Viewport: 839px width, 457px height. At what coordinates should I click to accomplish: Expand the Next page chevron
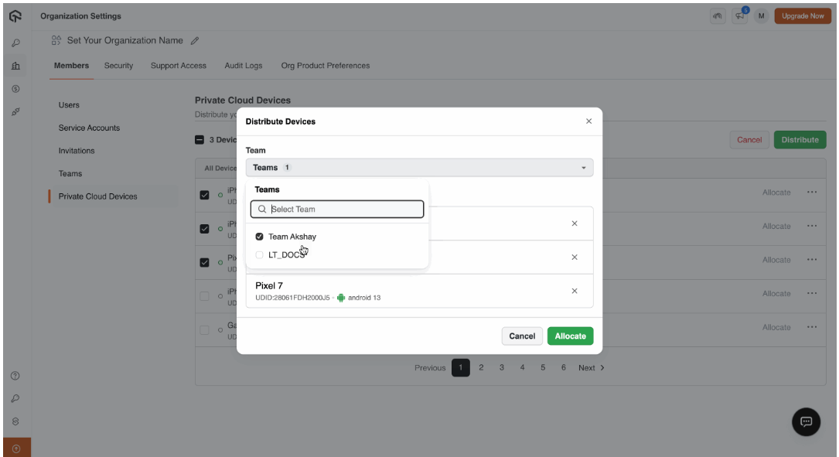tap(601, 367)
